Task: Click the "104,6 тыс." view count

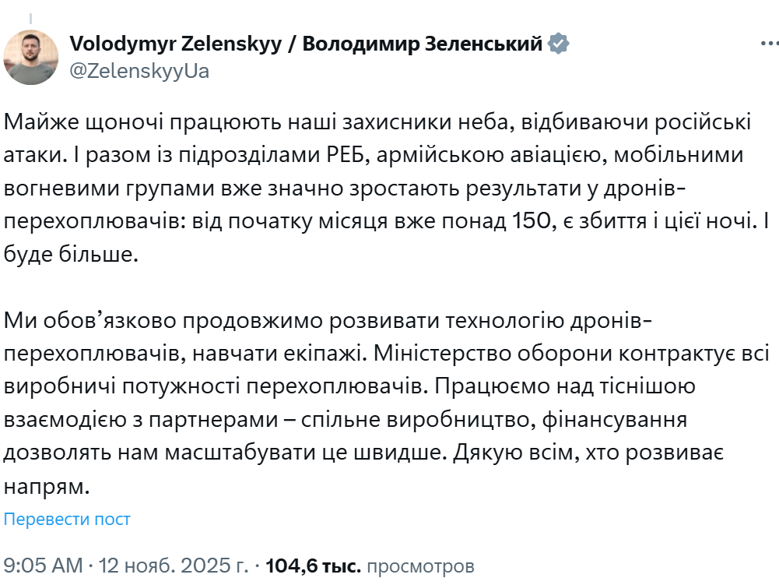Action: tap(313, 565)
